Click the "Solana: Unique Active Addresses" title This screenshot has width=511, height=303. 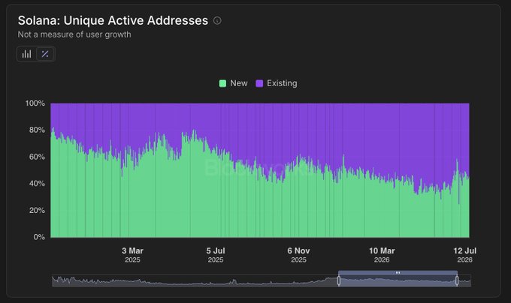[x=113, y=20]
